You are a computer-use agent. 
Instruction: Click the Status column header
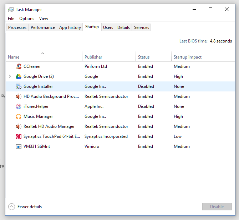click(x=144, y=57)
